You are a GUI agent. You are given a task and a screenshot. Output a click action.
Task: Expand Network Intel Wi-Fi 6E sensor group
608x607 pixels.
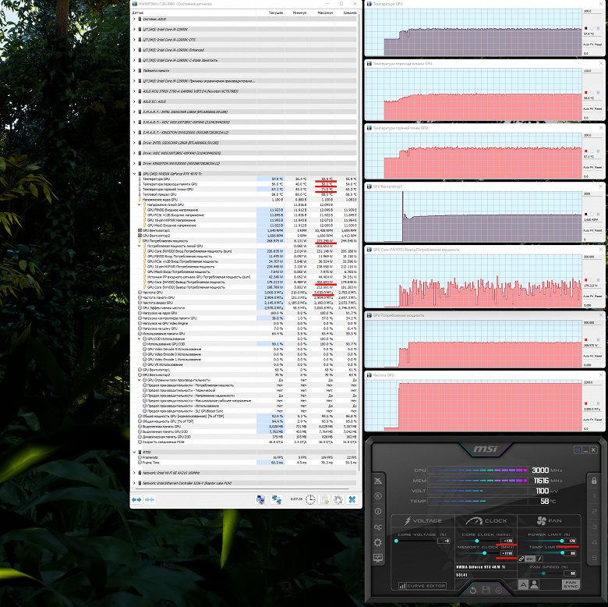pyautogui.click(x=134, y=473)
